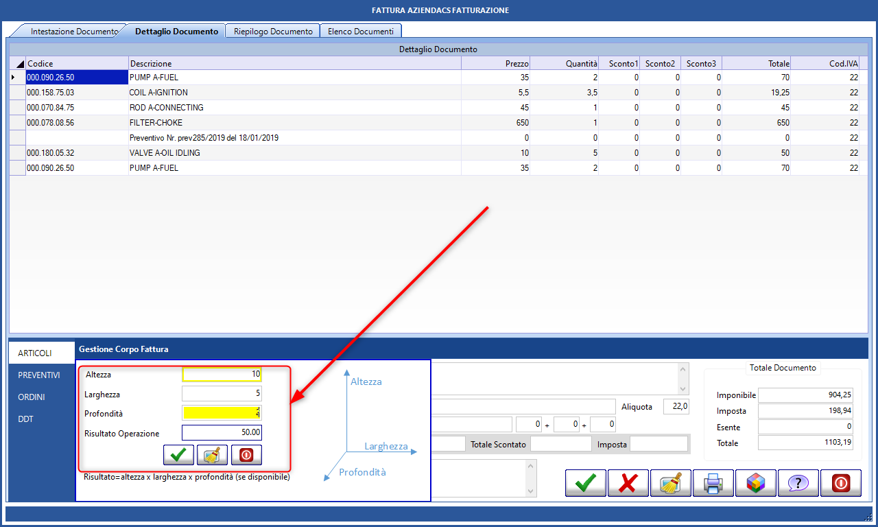Open help with the question mark bubble
Screen dimensions: 878x527
pyautogui.click(x=798, y=483)
